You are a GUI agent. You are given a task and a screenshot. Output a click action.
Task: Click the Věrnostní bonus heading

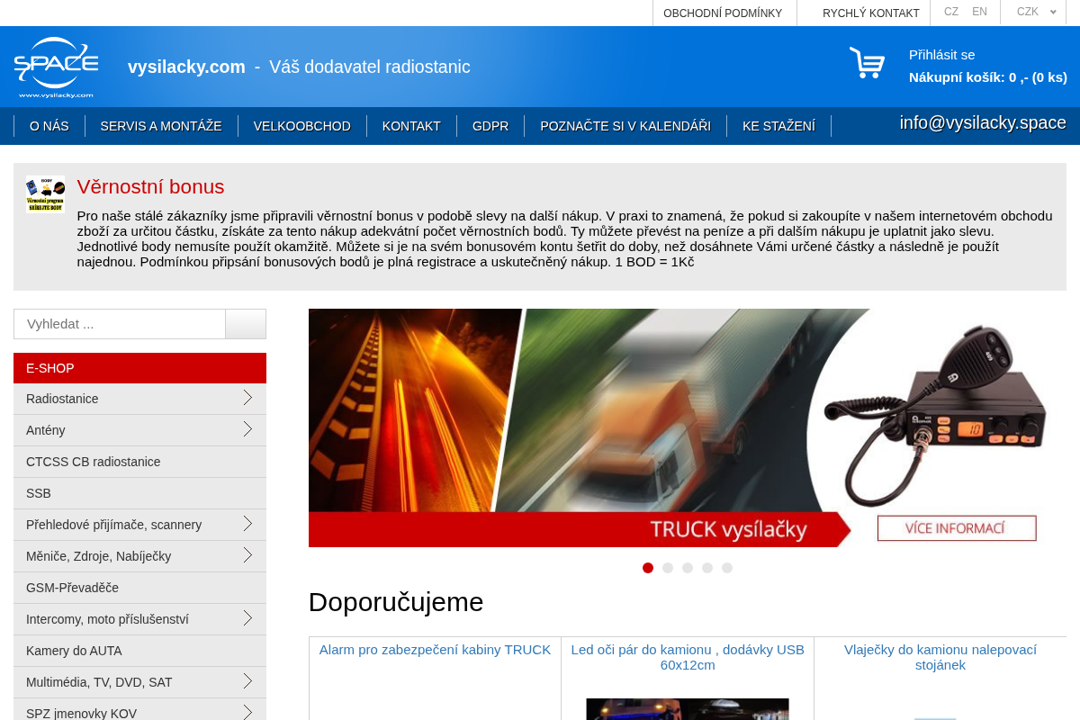tap(150, 186)
